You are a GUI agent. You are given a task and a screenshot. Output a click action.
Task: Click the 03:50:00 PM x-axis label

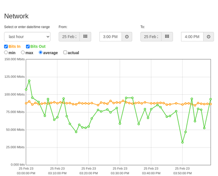182,173
